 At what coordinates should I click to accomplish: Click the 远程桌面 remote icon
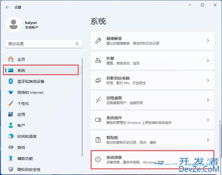point(98,100)
